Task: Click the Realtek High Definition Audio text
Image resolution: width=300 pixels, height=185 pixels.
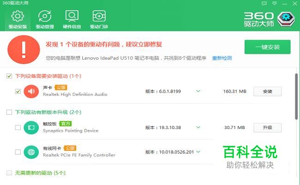Action: tap(75, 94)
